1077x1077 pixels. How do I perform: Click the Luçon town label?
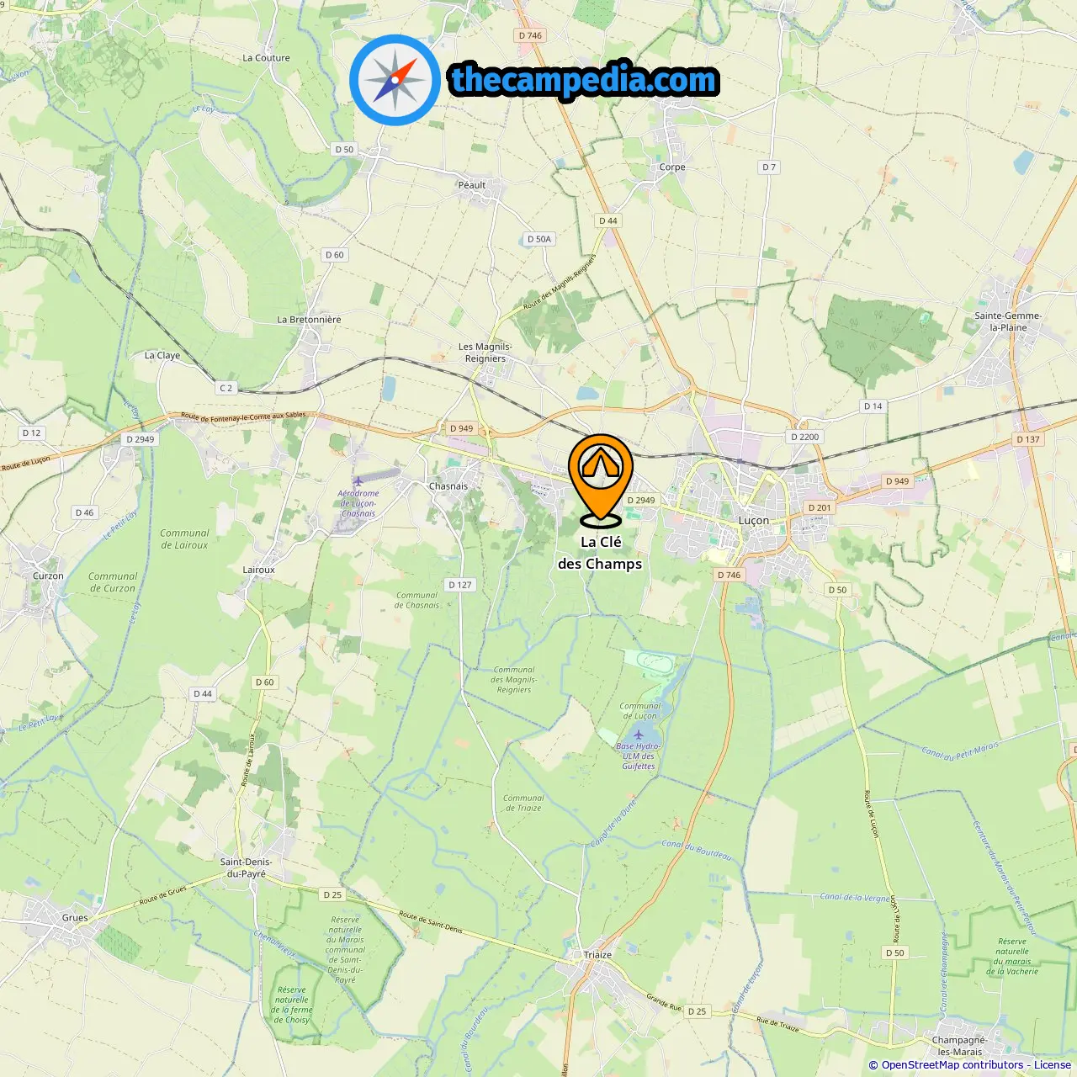(754, 521)
